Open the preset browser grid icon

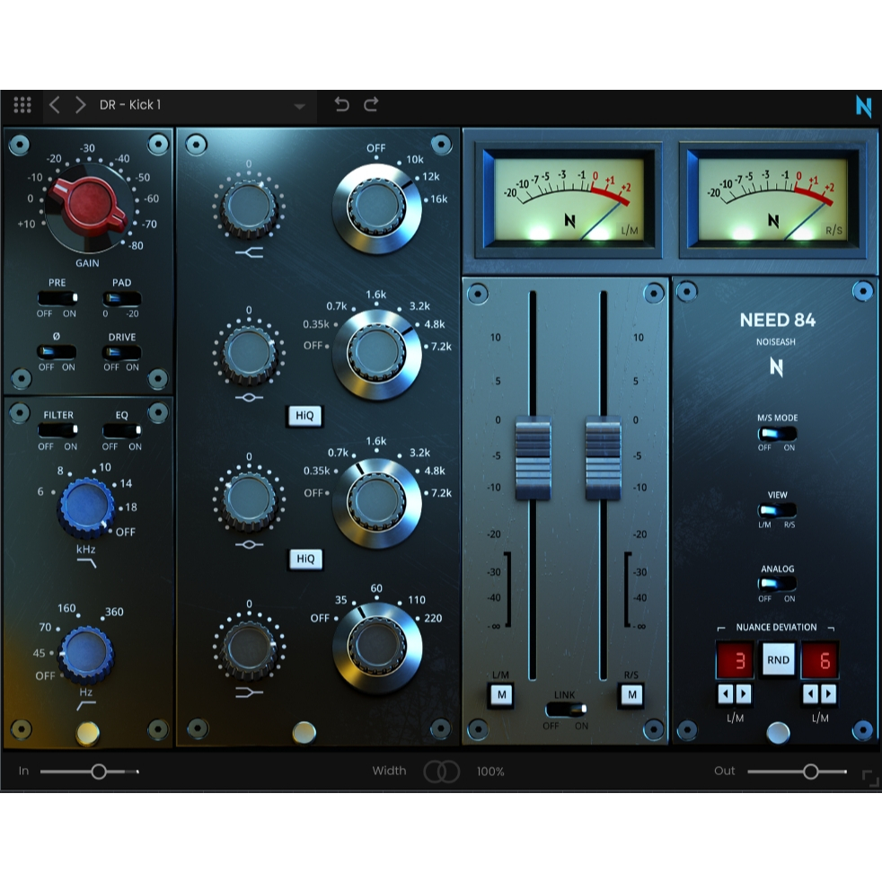coord(22,105)
